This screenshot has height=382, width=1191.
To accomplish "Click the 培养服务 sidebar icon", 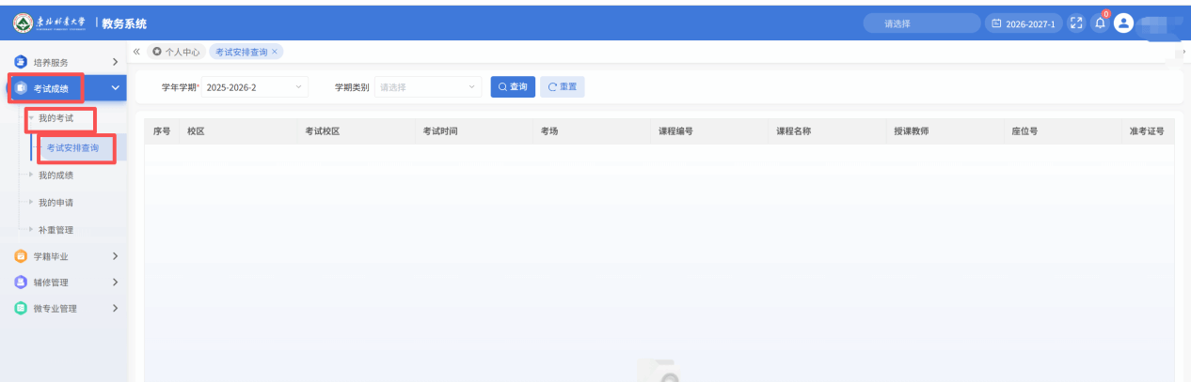I will pyautogui.click(x=21, y=62).
